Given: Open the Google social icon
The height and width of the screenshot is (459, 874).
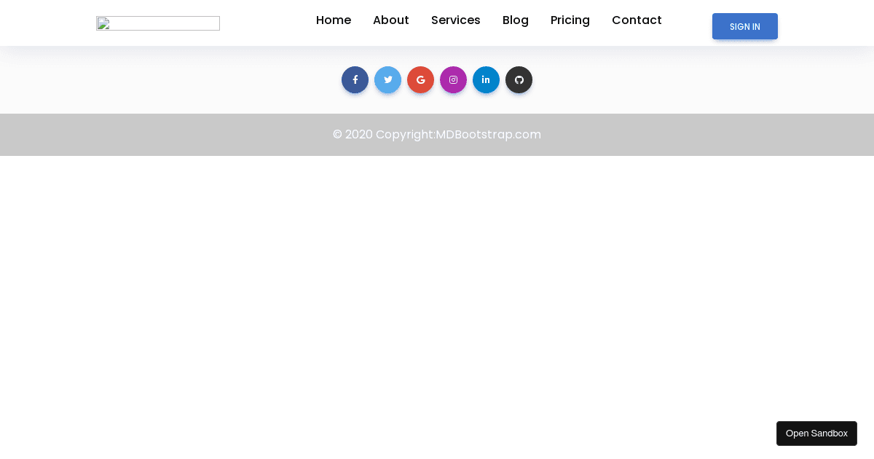Looking at the screenshot, I should pos(420,80).
